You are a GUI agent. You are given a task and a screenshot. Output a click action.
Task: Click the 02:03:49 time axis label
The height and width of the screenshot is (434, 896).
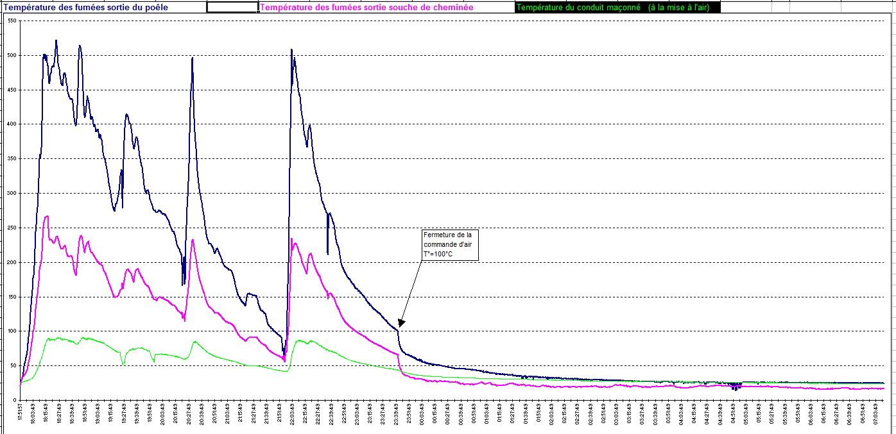coord(551,413)
